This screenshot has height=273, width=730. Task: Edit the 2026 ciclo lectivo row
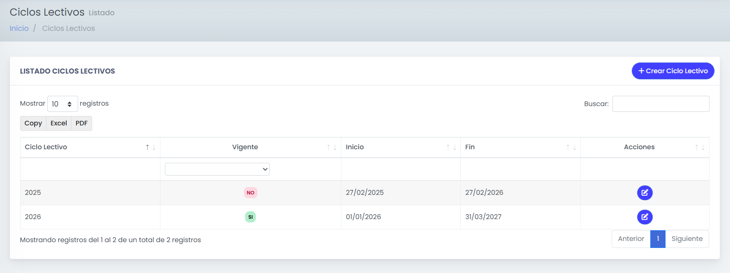(644, 217)
